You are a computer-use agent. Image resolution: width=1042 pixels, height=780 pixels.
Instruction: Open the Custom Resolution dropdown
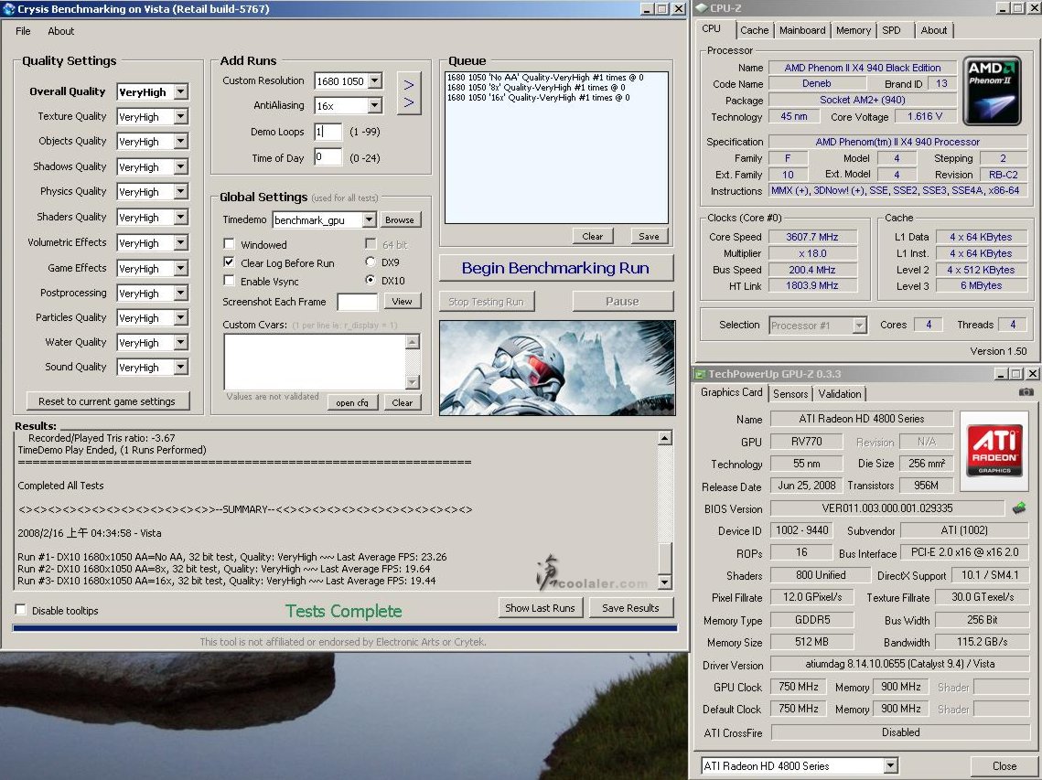375,80
